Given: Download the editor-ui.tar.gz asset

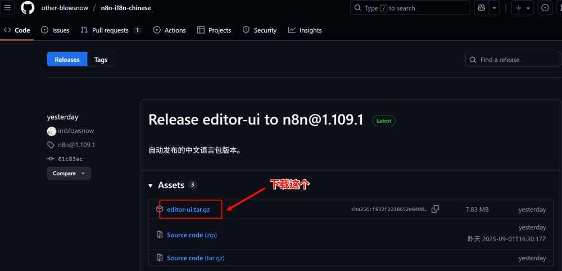Looking at the screenshot, I should 188,209.
